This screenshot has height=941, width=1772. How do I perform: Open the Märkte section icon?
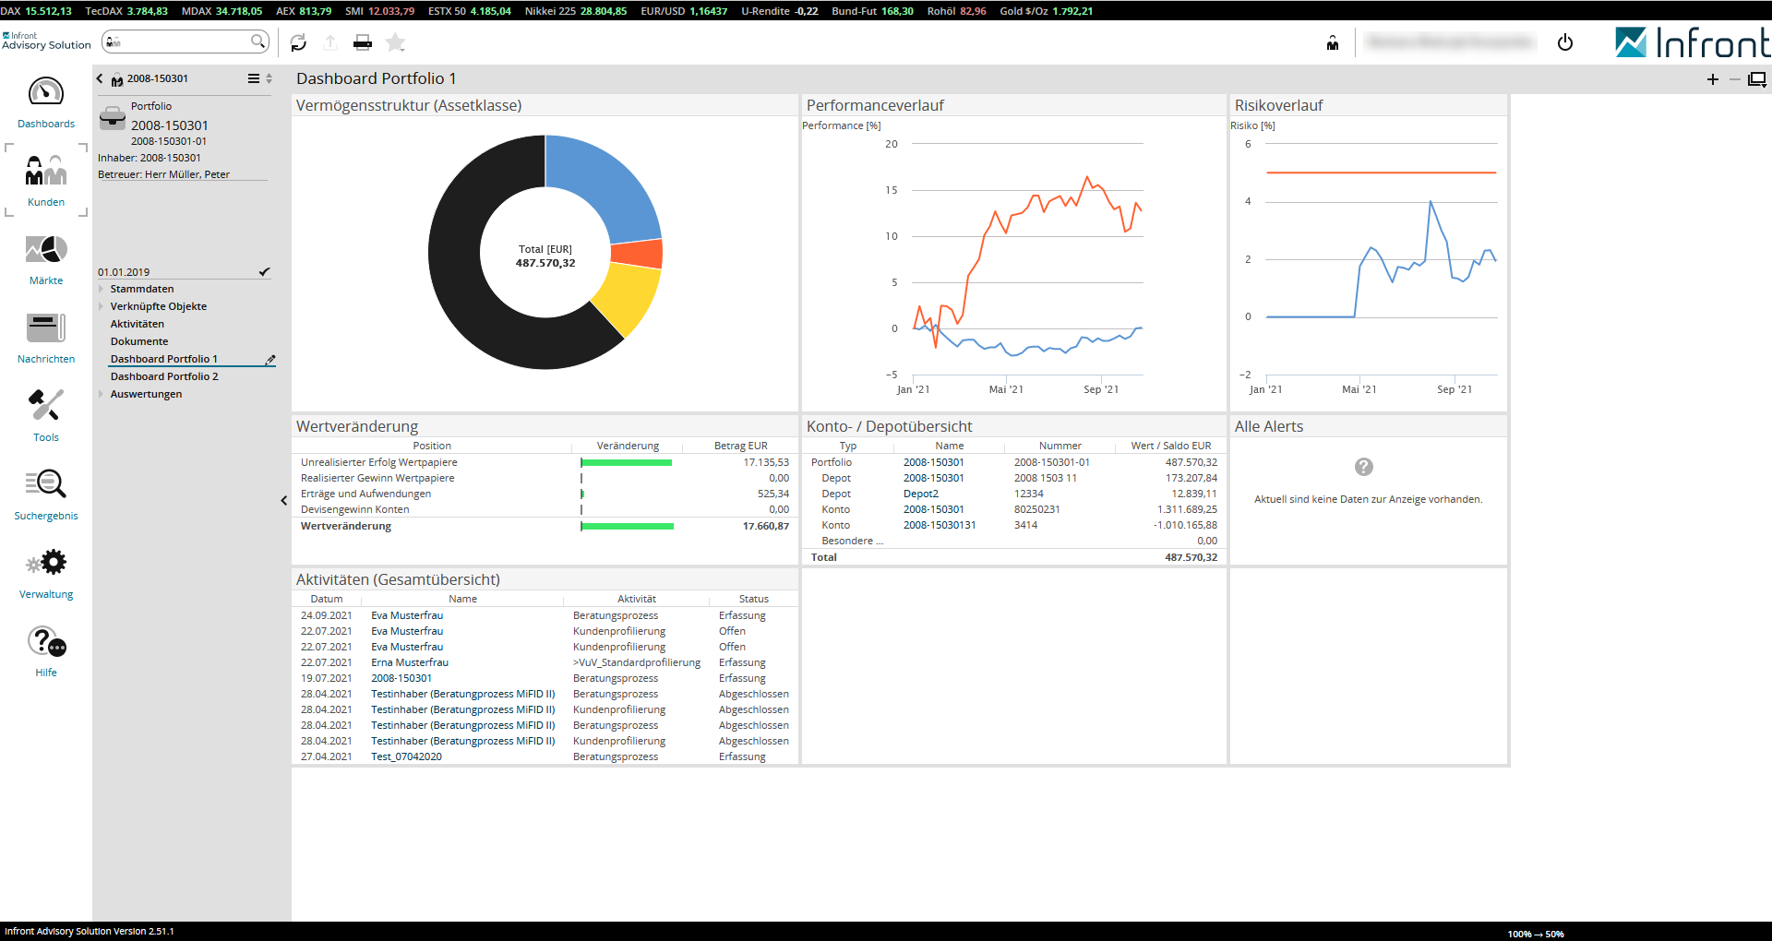click(46, 251)
